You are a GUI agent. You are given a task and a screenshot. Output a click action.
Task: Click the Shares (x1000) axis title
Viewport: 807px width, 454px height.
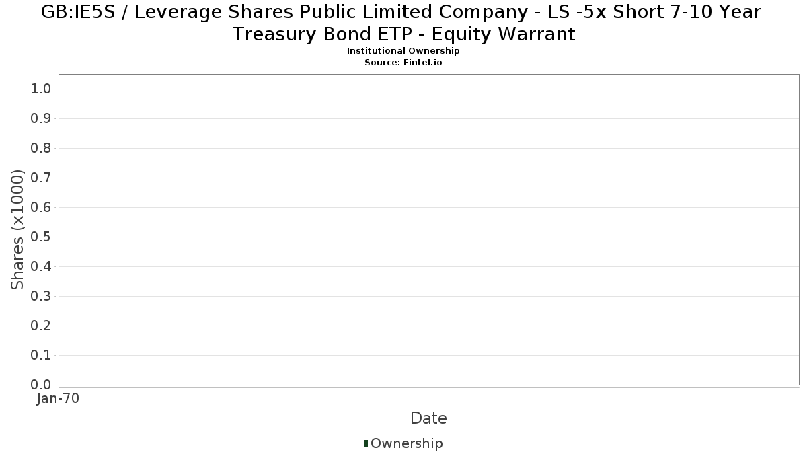coord(18,230)
